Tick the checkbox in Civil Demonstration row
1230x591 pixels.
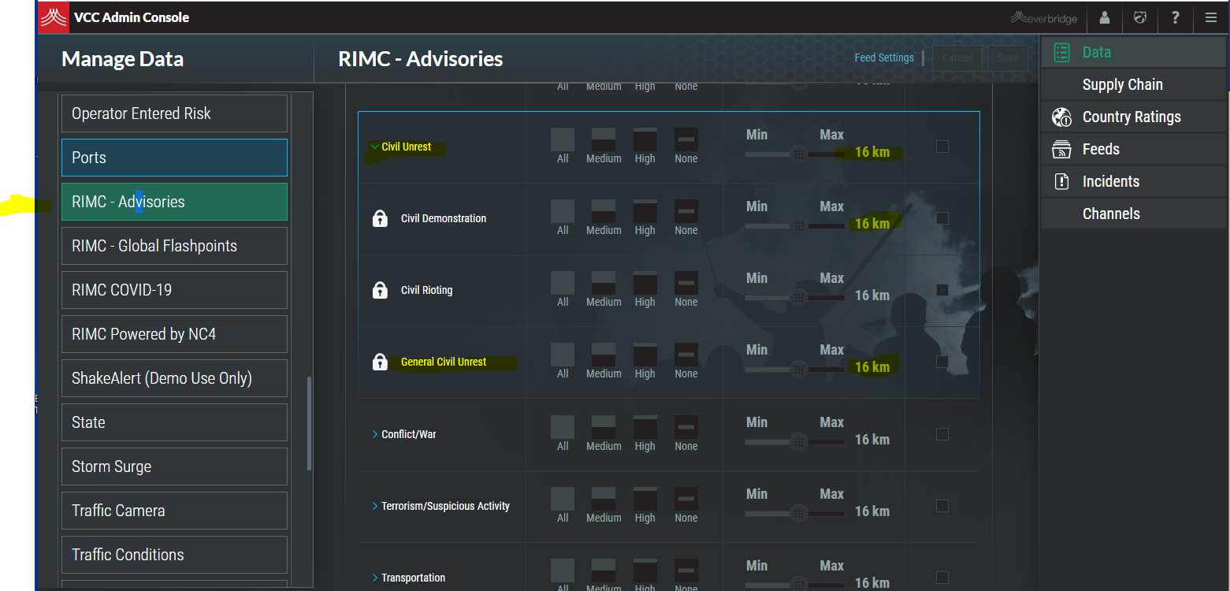pyautogui.click(x=942, y=218)
